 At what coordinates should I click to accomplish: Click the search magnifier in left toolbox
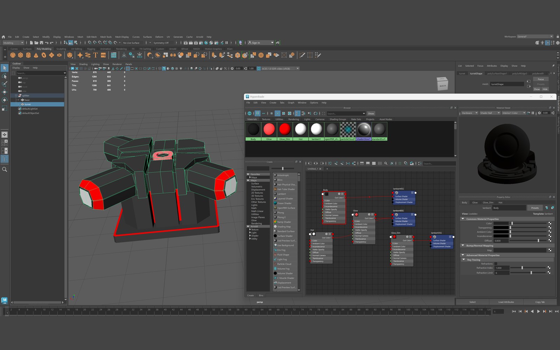[x=5, y=169]
